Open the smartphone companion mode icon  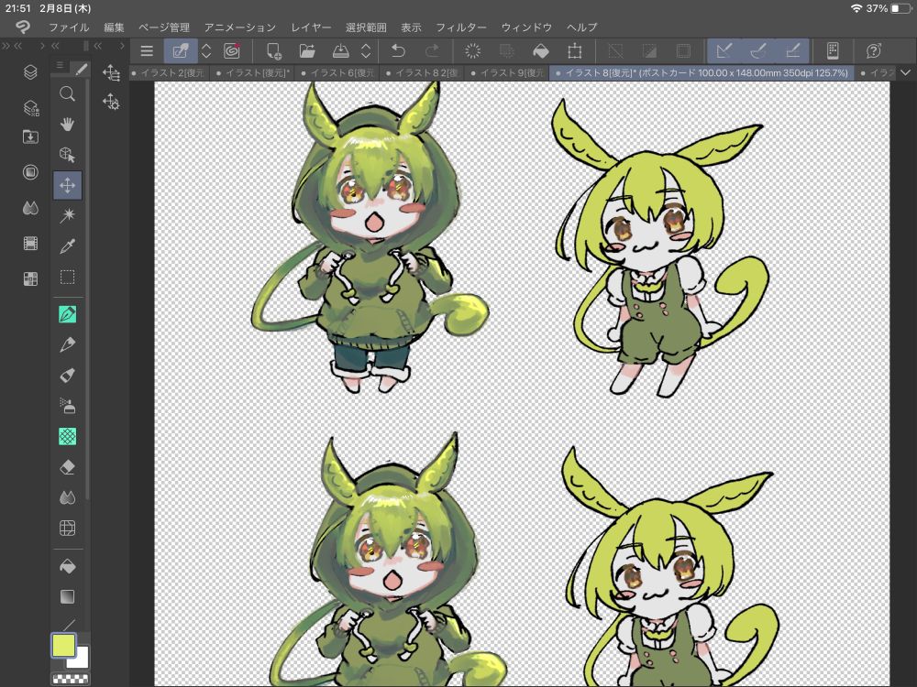[x=833, y=51]
